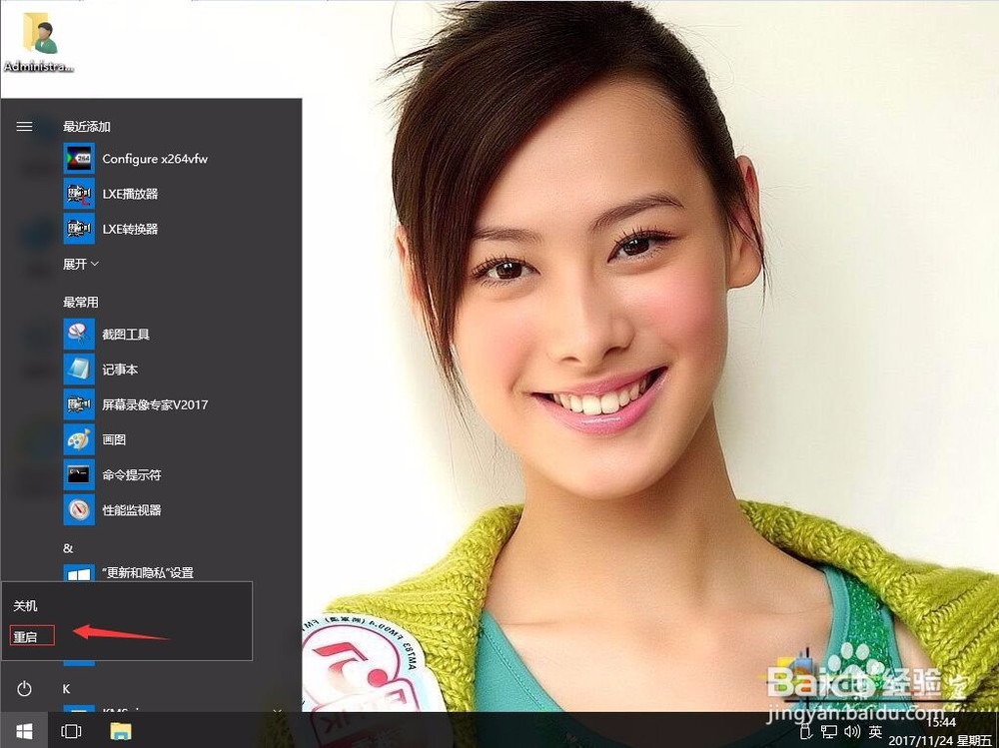999x748 pixels.
Task: Select 重启 in the power menu
Action: click(x=26, y=636)
